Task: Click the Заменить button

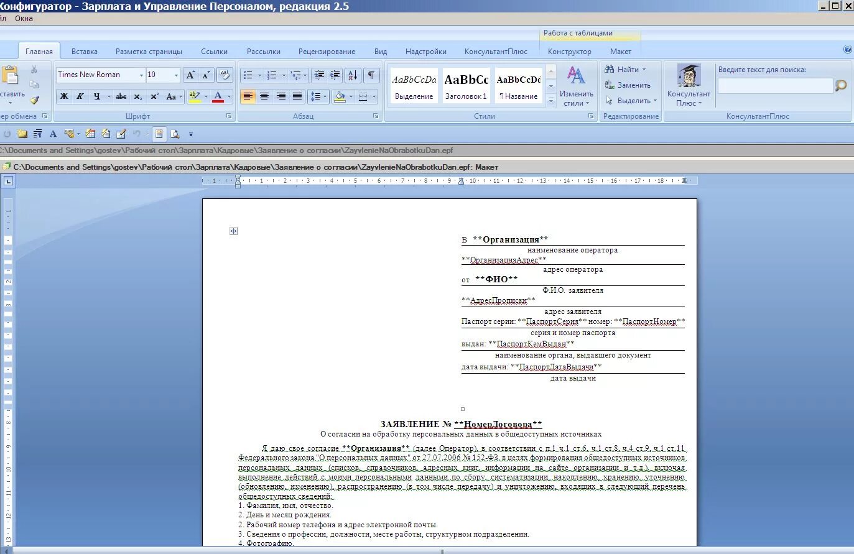Action: (x=628, y=85)
